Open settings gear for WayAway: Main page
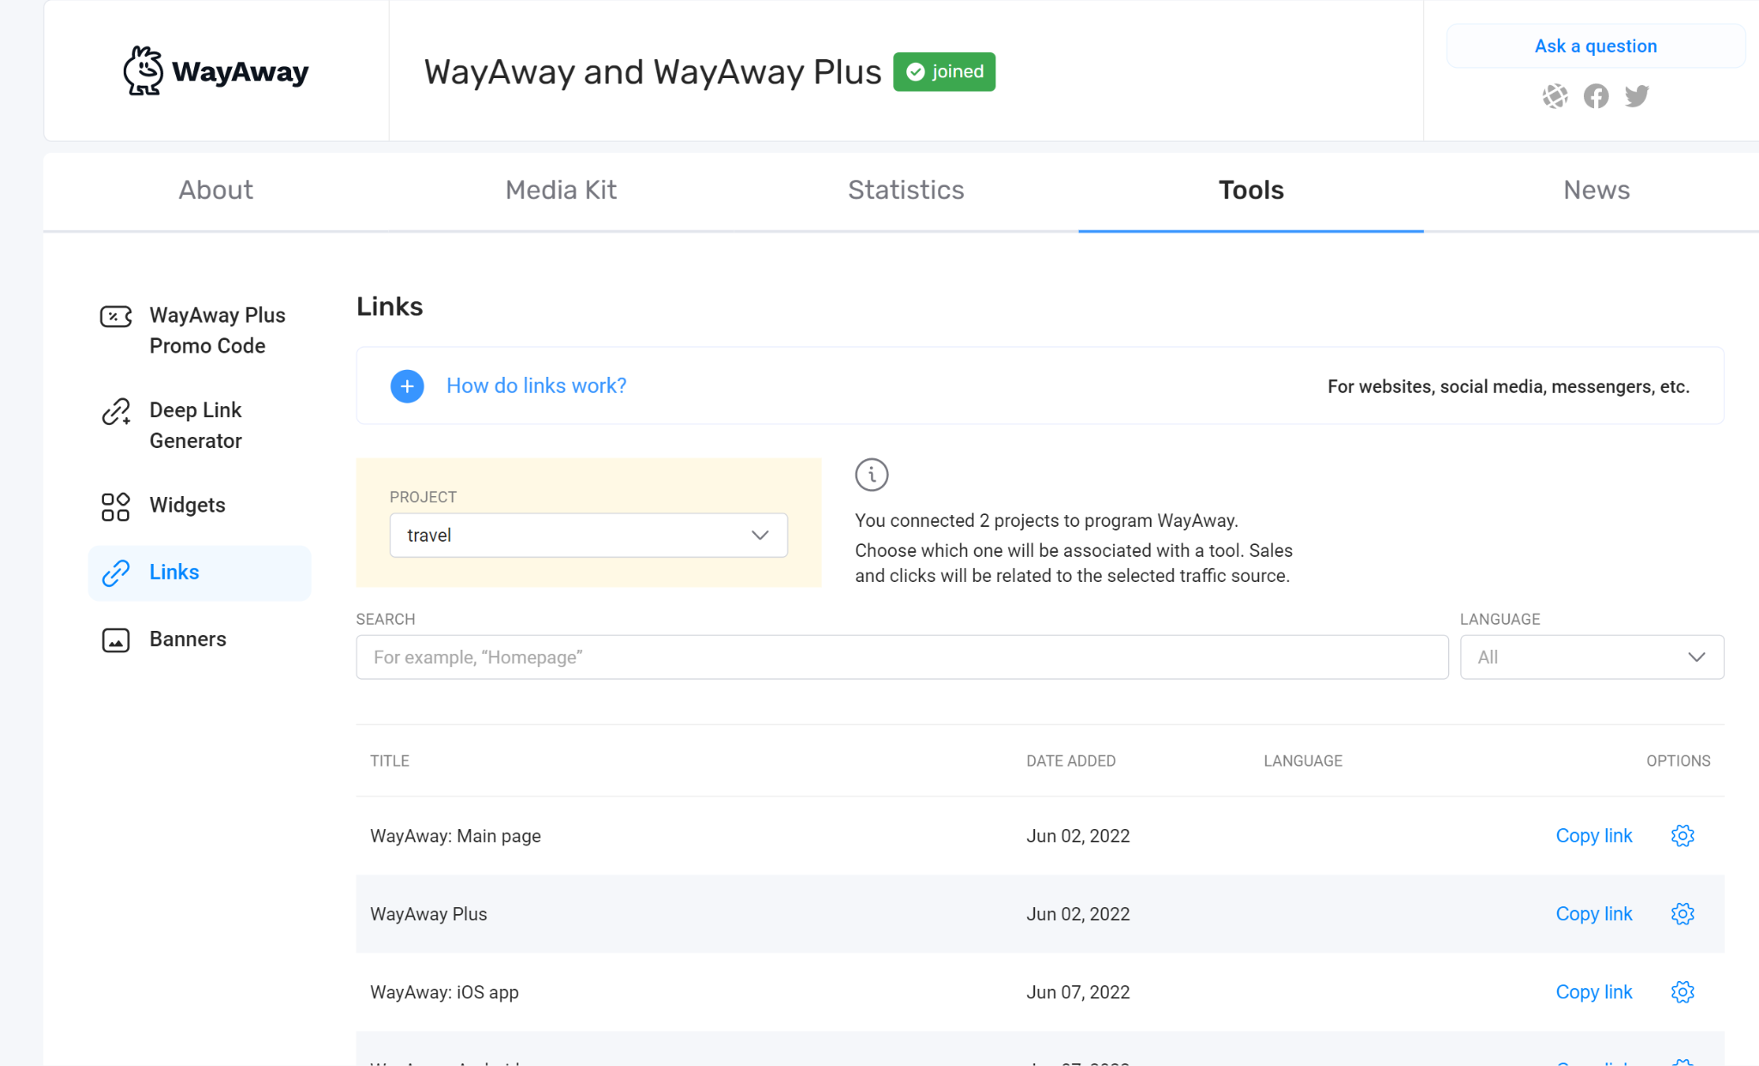Screen dimensions: 1759x1066 pos(1683,836)
